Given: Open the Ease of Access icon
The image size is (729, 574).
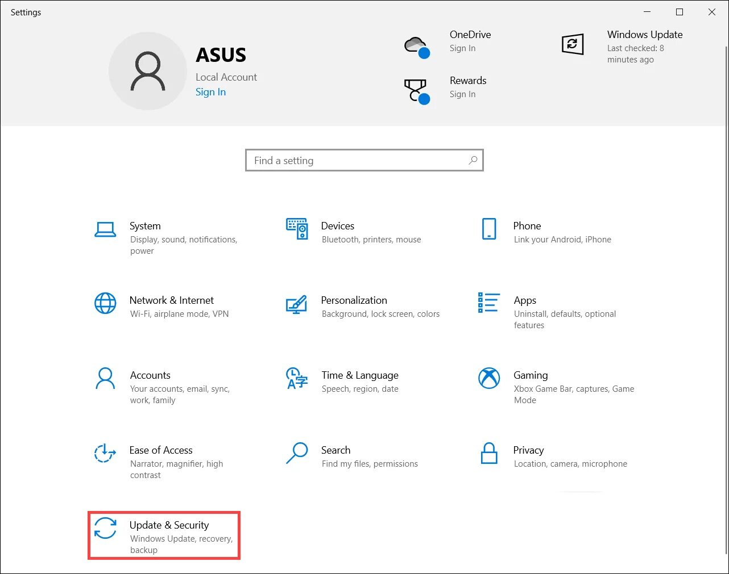Looking at the screenshot, I should tap(105, 453).
